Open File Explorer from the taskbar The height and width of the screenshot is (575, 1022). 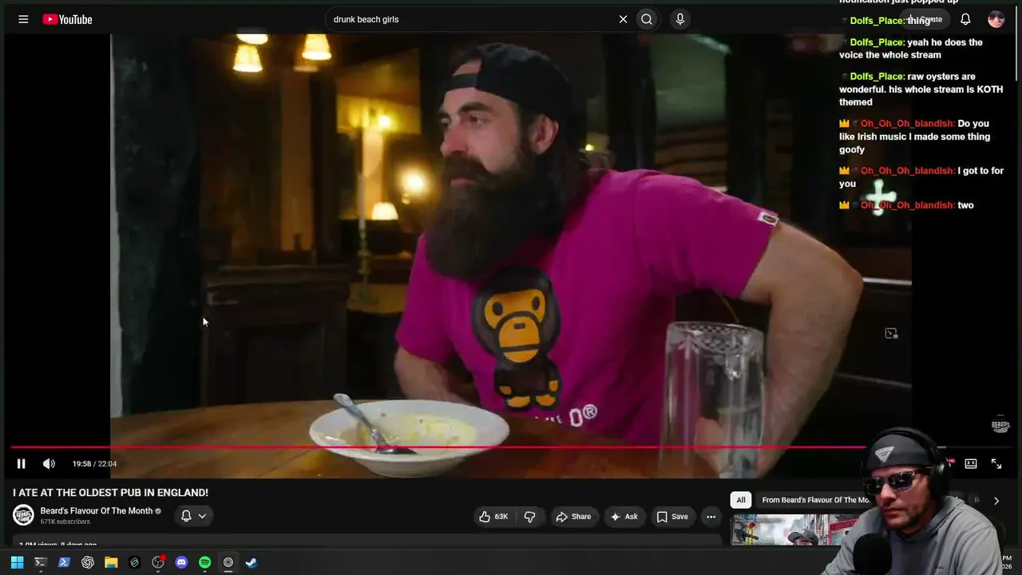tap(111, 562)
